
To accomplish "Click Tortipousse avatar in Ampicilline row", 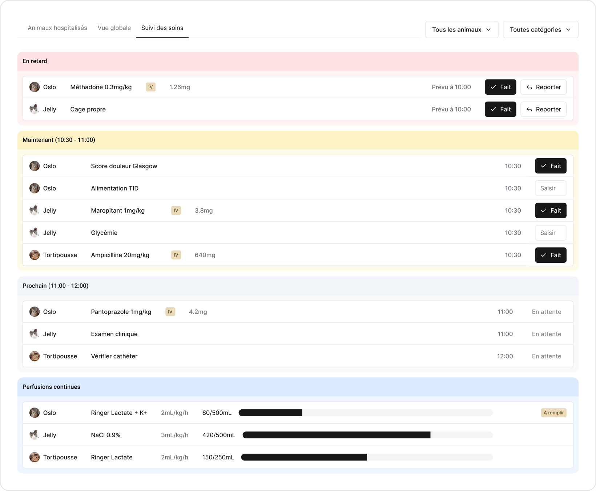I will 35,255.
